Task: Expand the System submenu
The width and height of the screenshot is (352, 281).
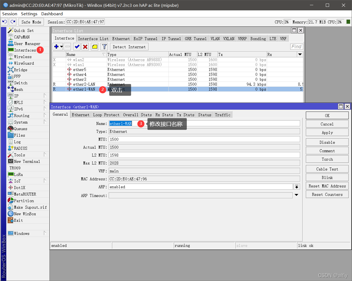Action: click(45, 122)
